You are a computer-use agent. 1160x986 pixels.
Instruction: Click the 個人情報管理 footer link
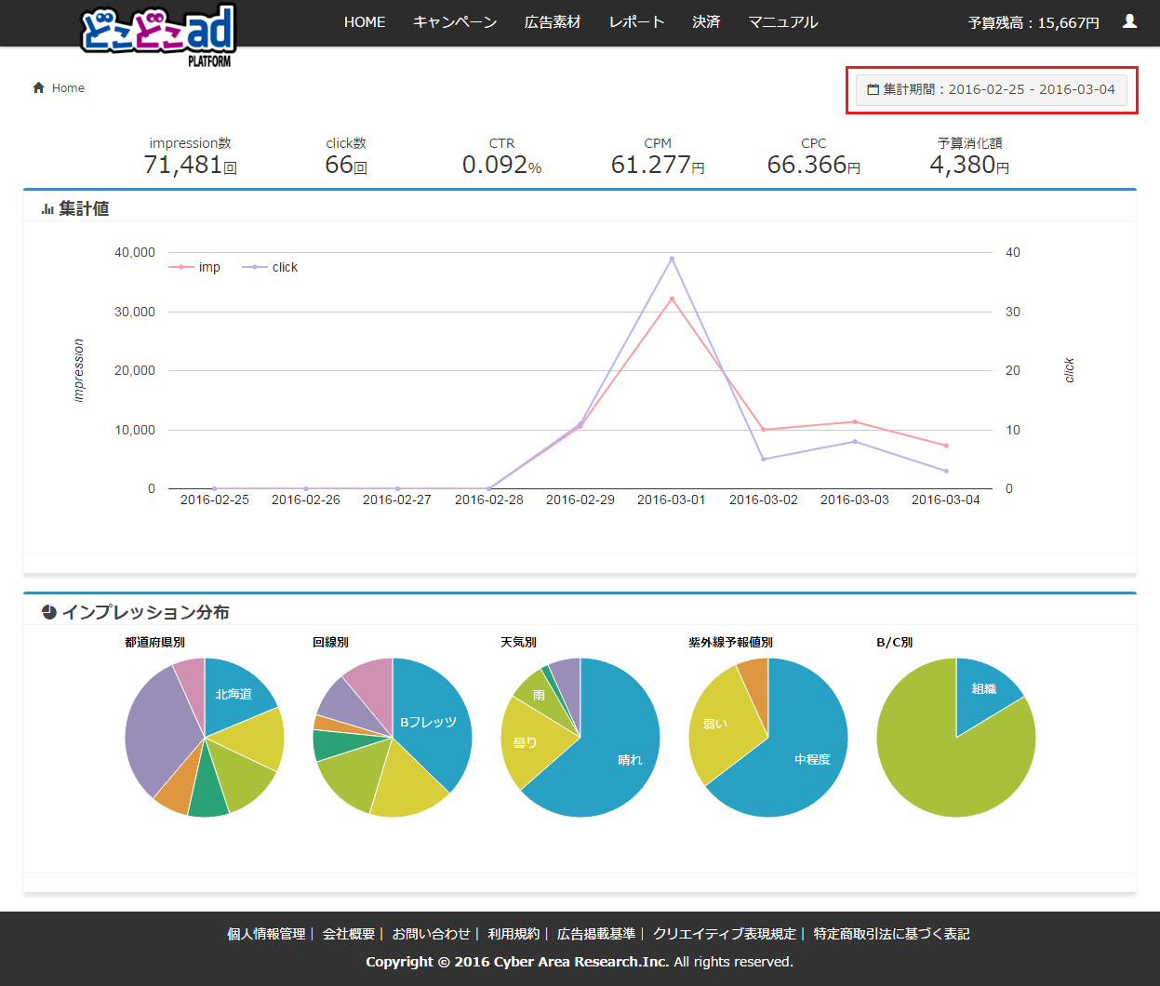[x=266, y=934]
